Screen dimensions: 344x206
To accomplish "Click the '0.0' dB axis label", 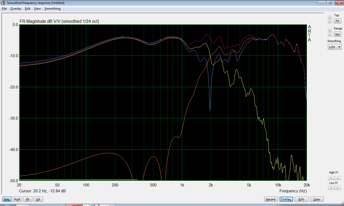I will 15,24.
